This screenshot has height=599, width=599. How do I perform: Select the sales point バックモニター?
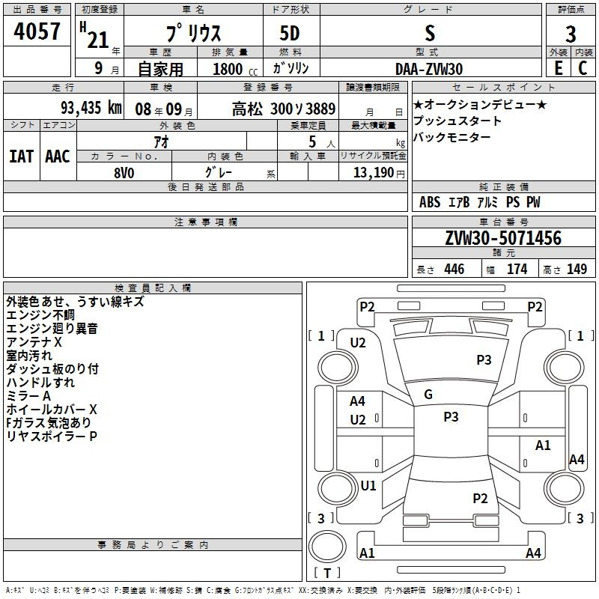[452, 137]
